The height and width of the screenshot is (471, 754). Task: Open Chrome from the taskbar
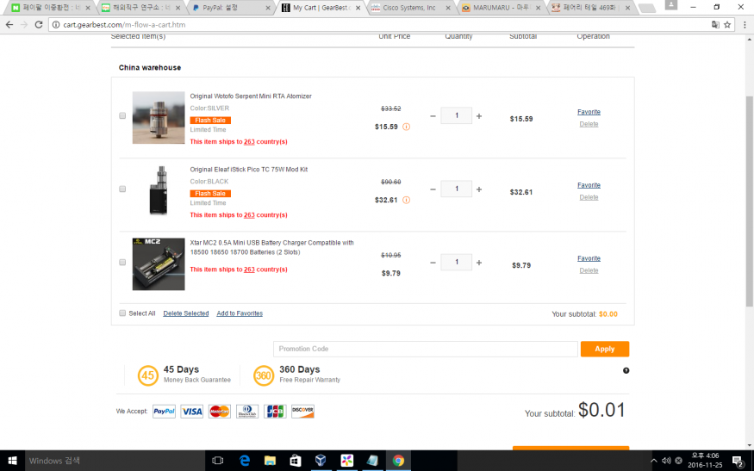[x=398, y=461]
